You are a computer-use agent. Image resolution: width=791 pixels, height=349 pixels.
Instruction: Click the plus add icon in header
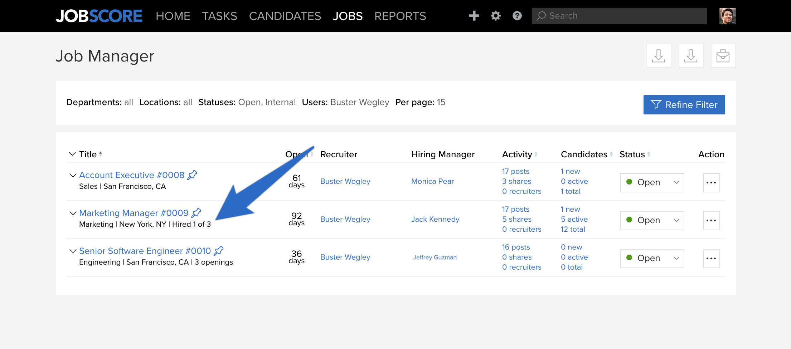(x=474, y=16)
